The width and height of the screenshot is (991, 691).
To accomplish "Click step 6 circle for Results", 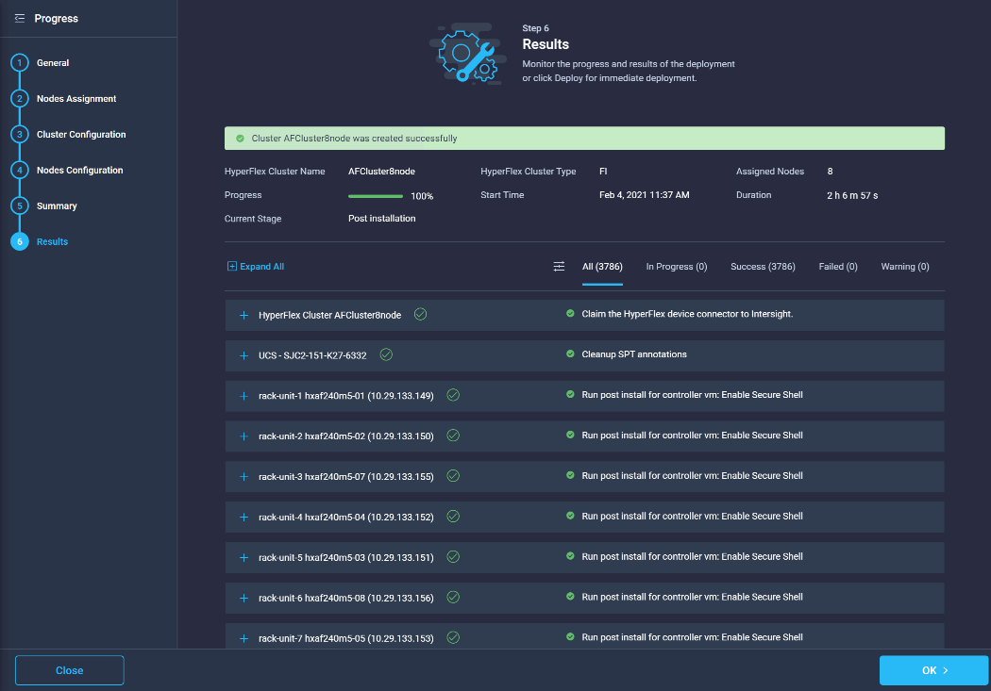I will click(20, 241).
